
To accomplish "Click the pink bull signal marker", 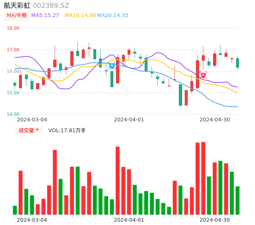I will pyautogui.click(x=203, y=75).
